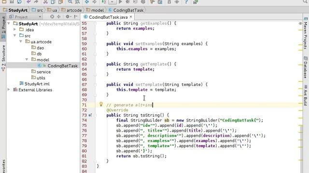
Task: Collapse the src folder node
Action: (15, 36)
